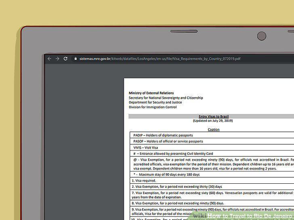Click '8. Visa Exemption... ninety (90) days.' row
This screenshot has width=294, height=220.
pyautogui.click(x=212, y=203)
